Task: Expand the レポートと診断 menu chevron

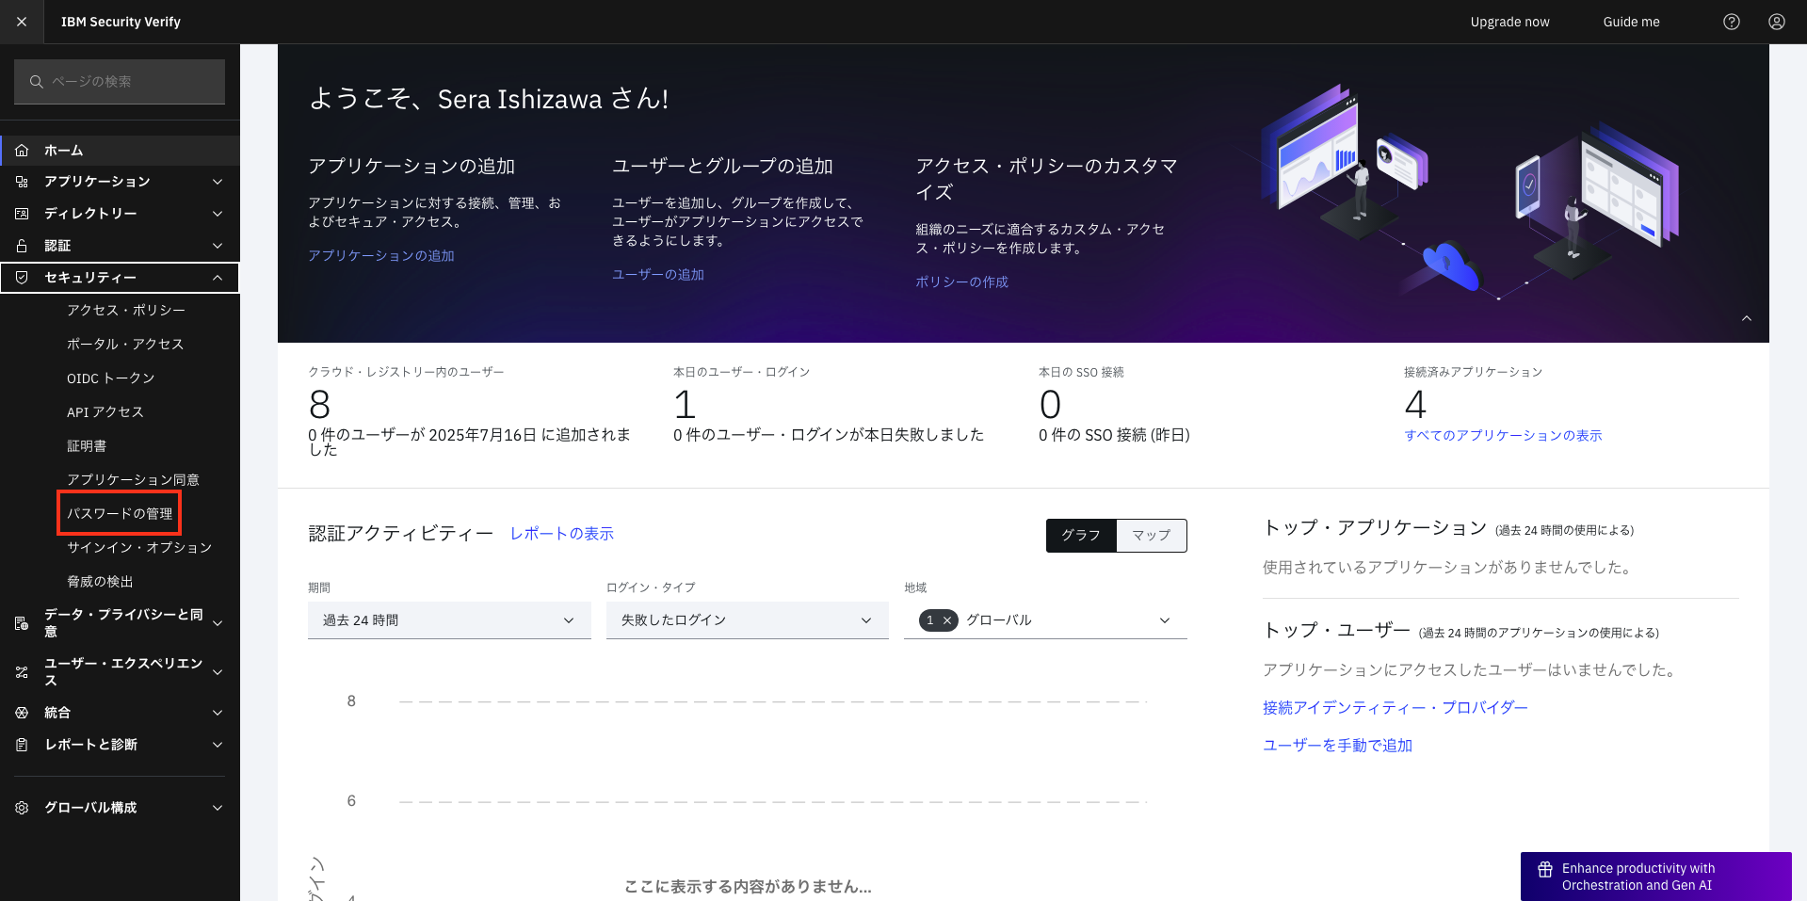Action: pos(218,745)
